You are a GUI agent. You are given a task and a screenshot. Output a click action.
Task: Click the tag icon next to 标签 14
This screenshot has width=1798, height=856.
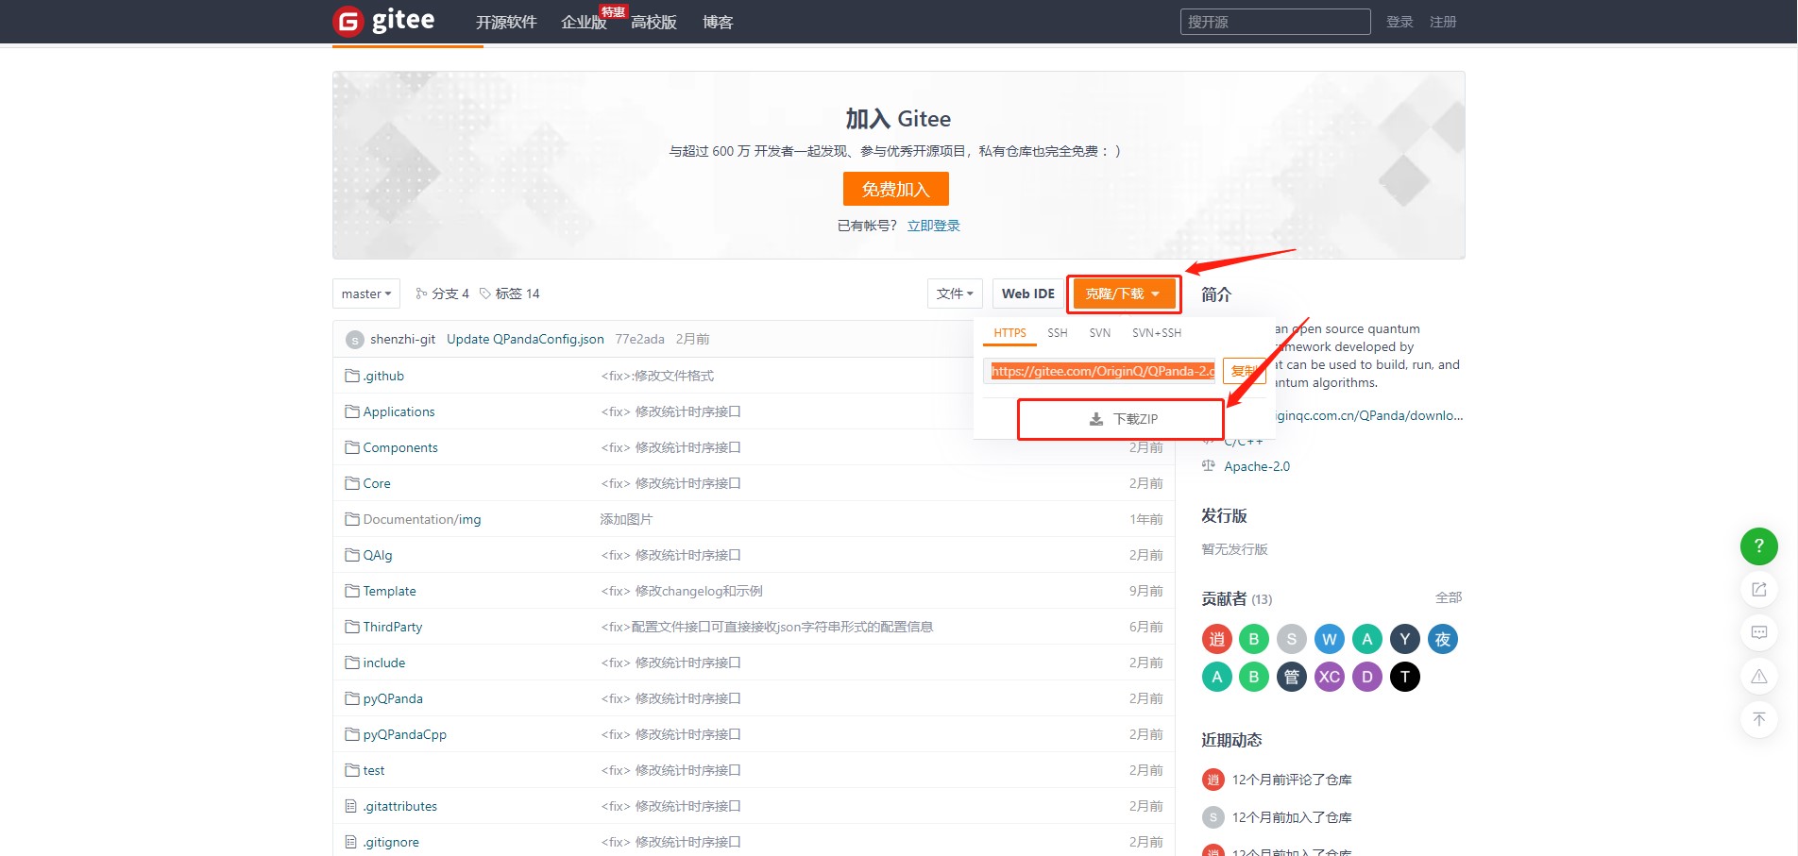[x=485, y=294]
